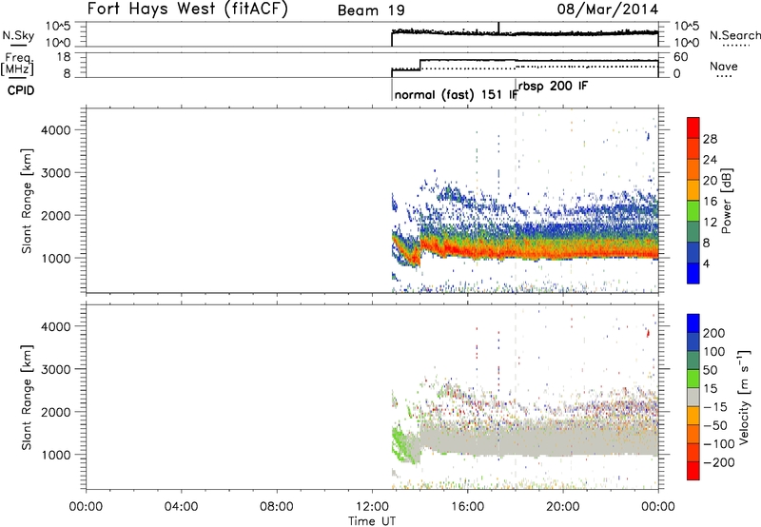Click the velocity panel 'Slant Range [km]' label
Viewport: 761px width, 527px height.
[28, 398]
